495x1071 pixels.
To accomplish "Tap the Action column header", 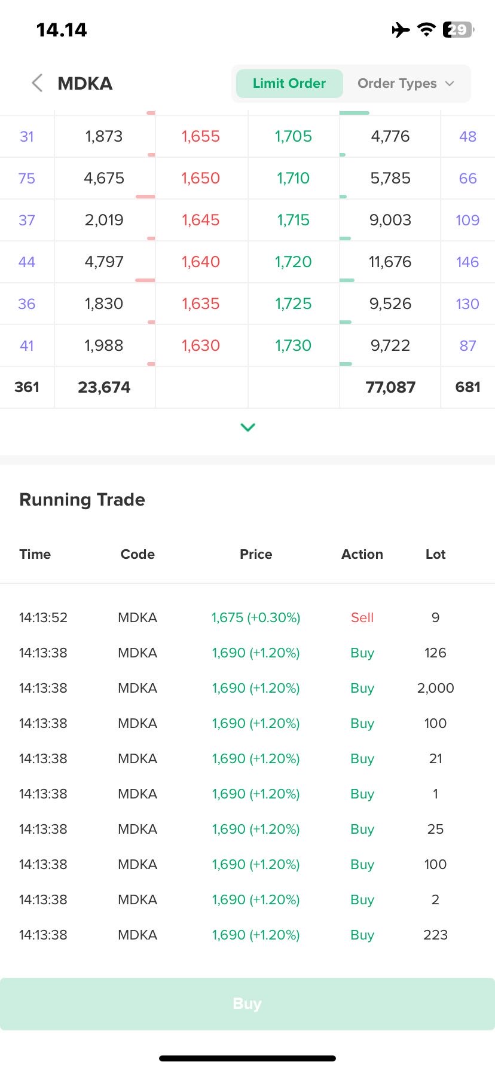I will [x=362, y=554].
